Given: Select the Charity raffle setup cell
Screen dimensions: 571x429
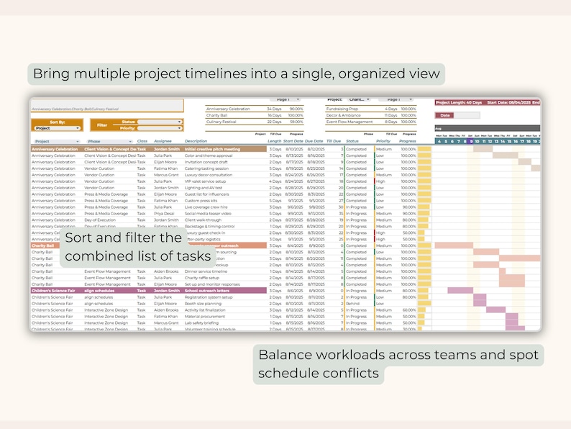Looking at the screenshot, I should (x=202, y=278).
